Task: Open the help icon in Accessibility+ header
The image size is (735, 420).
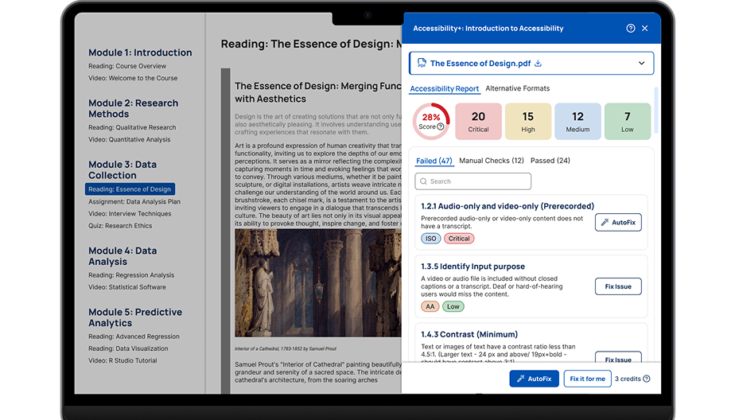Action: click(x=631, y=28)
